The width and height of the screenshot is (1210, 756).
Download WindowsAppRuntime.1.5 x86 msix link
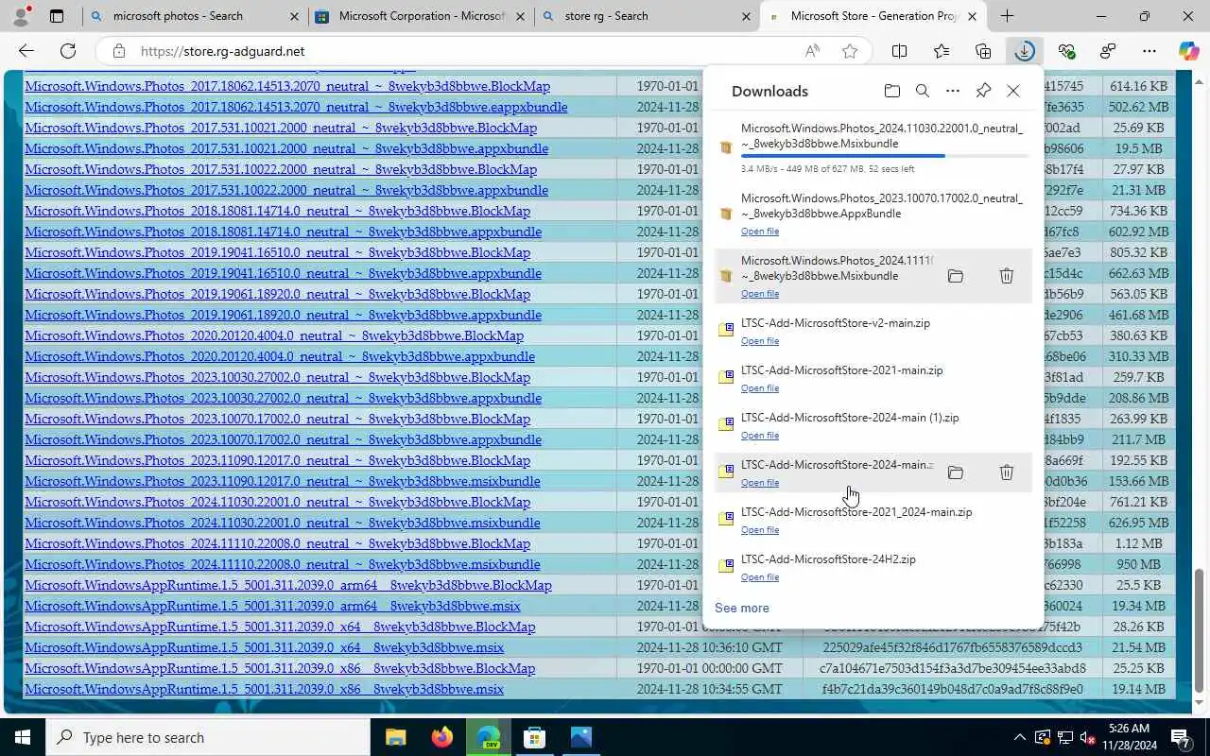coord(264,689)
